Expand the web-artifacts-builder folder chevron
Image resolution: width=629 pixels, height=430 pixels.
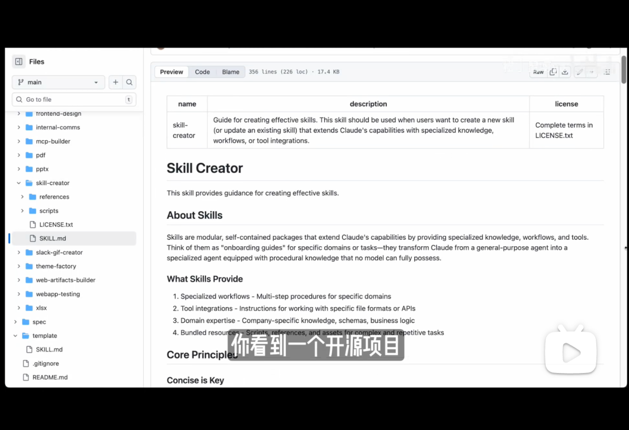pyautogui.click(x=19, y=280)
